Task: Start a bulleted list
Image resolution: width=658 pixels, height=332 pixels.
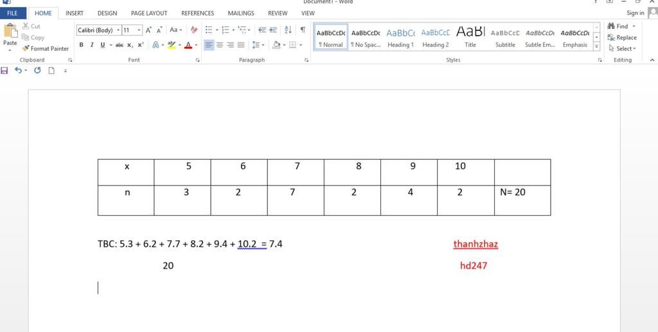Action: [x=209, y=30]
